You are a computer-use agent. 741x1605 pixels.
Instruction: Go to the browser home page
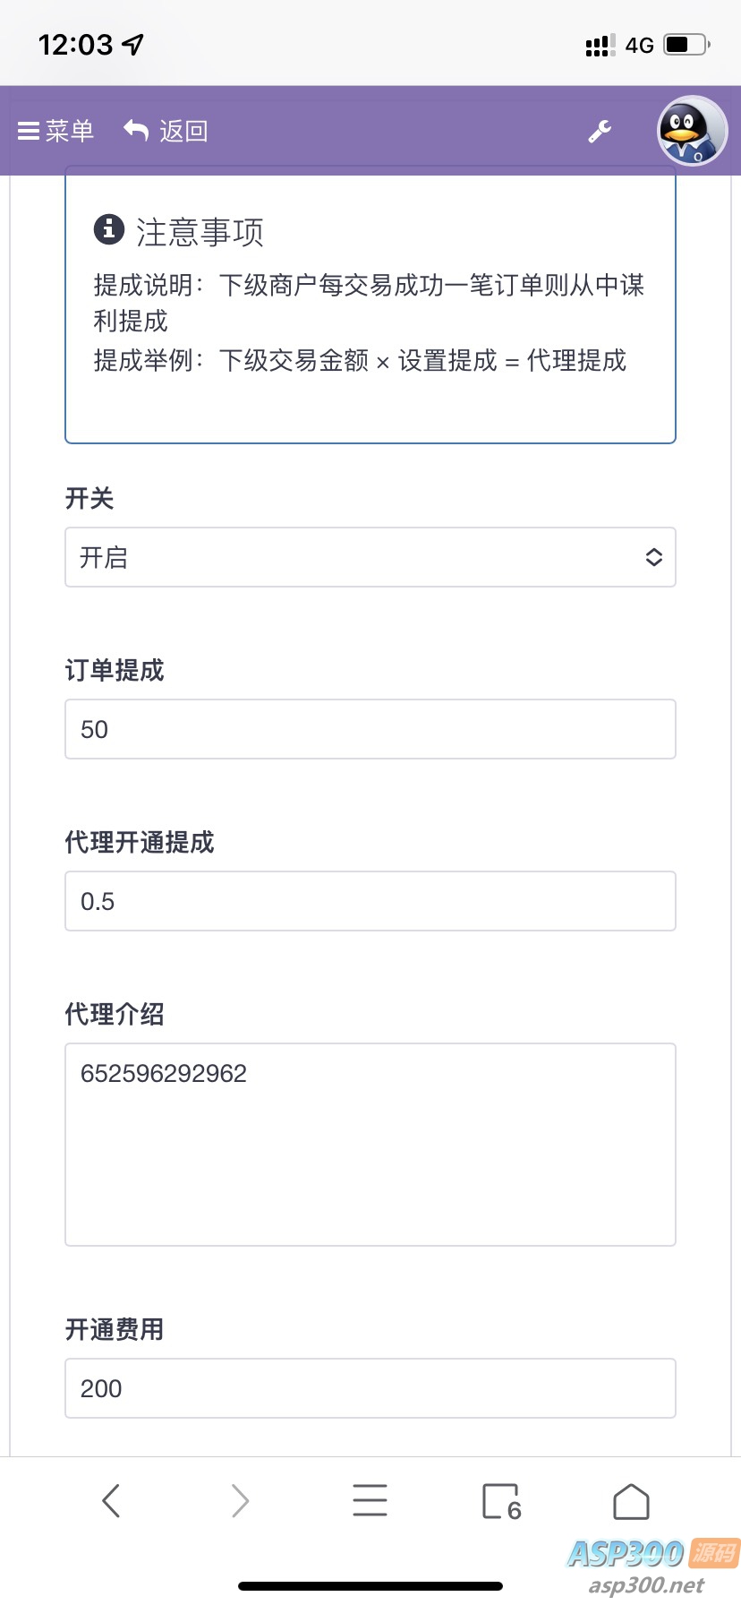coord(631,1501)
